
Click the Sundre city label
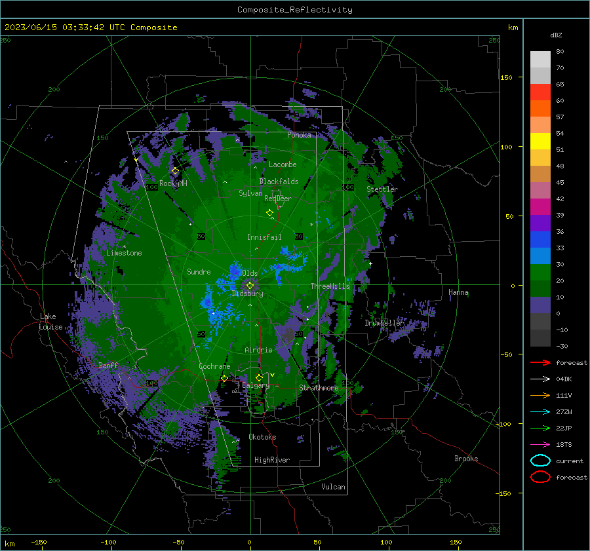199,272
